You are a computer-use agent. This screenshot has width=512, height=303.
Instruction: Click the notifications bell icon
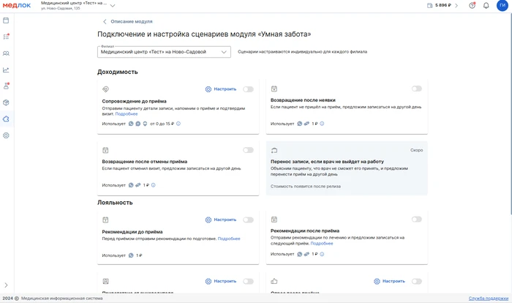tap(486, 6)
